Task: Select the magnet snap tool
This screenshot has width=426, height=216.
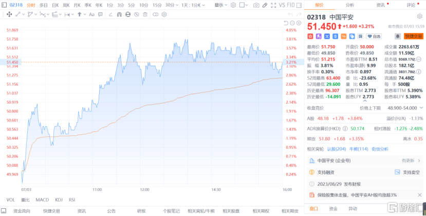Action: pos(119,14)
